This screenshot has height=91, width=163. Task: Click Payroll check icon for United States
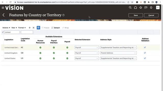point(67,58)
